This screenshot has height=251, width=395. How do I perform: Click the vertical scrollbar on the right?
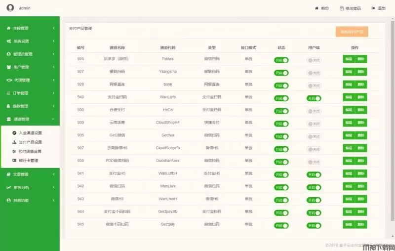pyautogui.click(x=393, y=124)
